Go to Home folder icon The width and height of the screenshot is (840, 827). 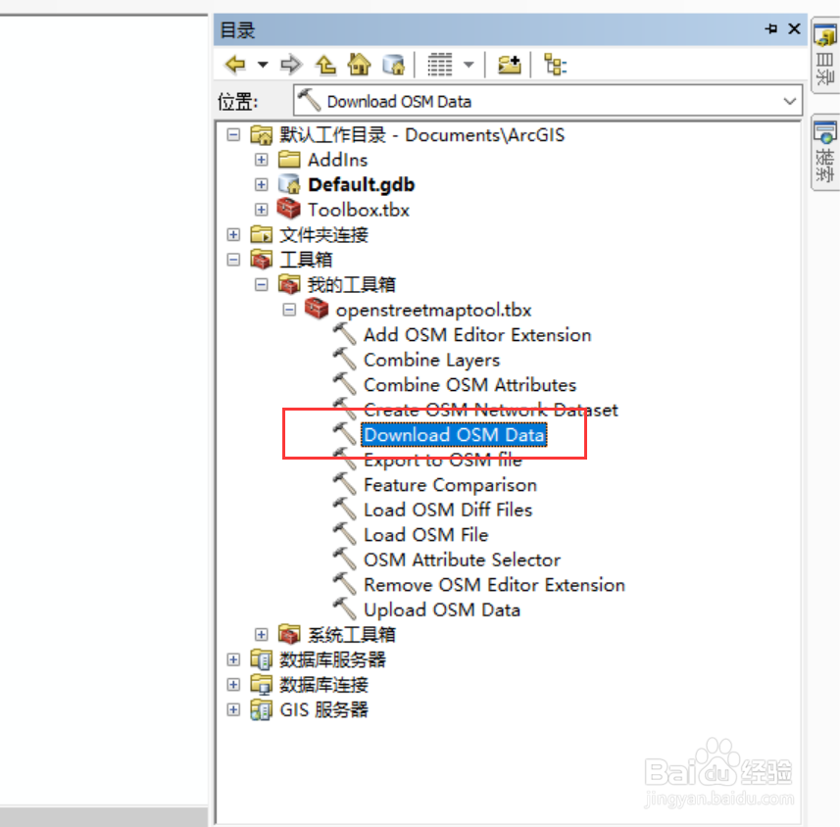coord(359,65)
